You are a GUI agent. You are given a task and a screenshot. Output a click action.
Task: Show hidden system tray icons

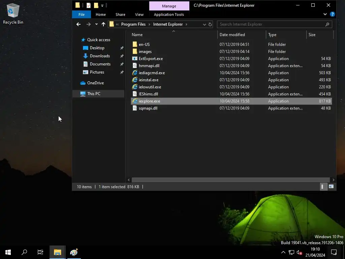click(x=283, y=252)
